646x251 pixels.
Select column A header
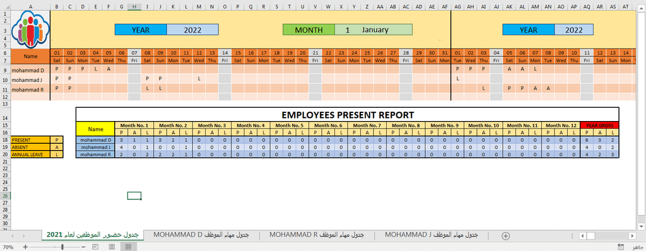coord(30,6)
